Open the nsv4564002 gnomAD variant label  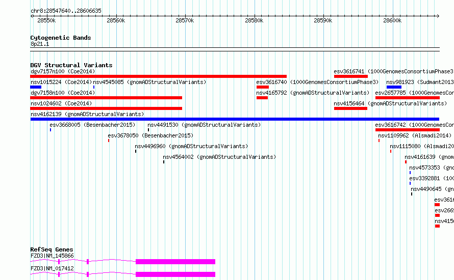click(x=219, y=157)
